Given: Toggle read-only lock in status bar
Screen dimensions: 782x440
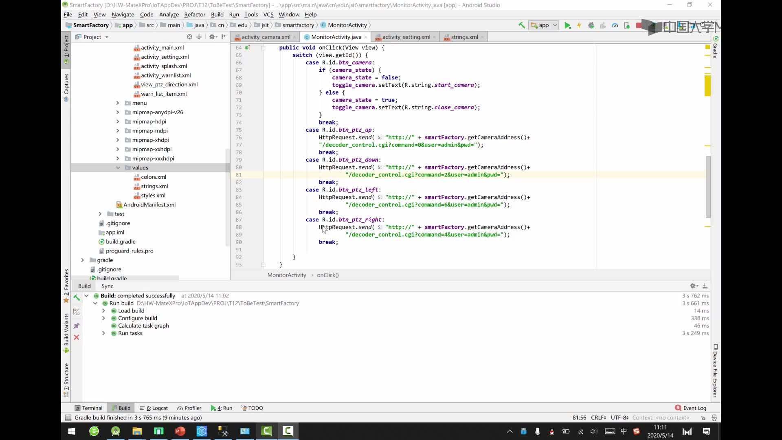Looking at the screenshot, I should [703, 418].
